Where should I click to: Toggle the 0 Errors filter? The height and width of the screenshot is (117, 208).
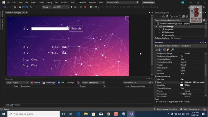coord(35,83)
